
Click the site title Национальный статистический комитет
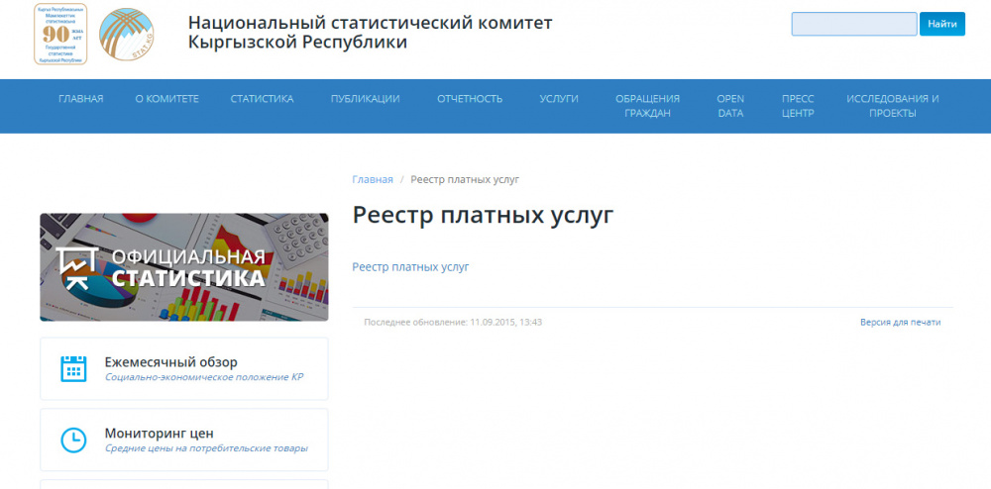click(x=370, y=33)
